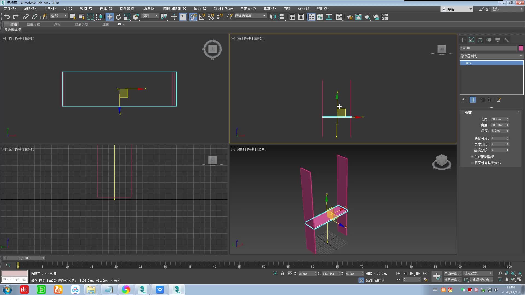The height and width of the screenshot is (295, 525).
Task: Select the Select and Move tool
Action: coord(109,17)
